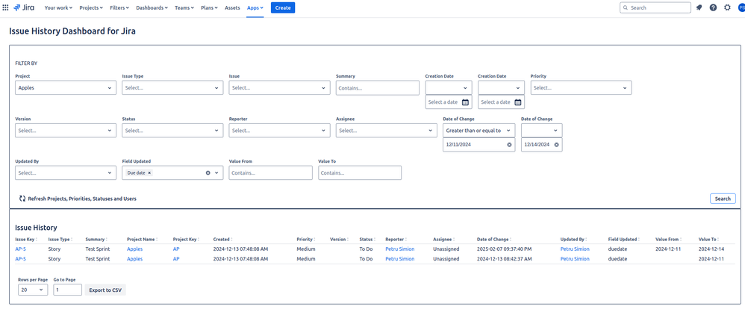The width and height of the screenshot is (745, 315).
Task: Open the Teams menu
Action: pos(184,7)
